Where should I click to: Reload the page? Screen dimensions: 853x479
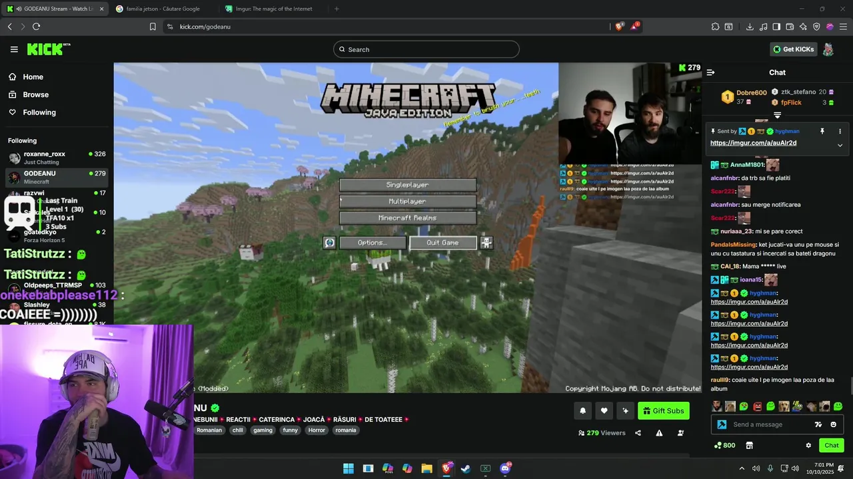click(36, 27)
